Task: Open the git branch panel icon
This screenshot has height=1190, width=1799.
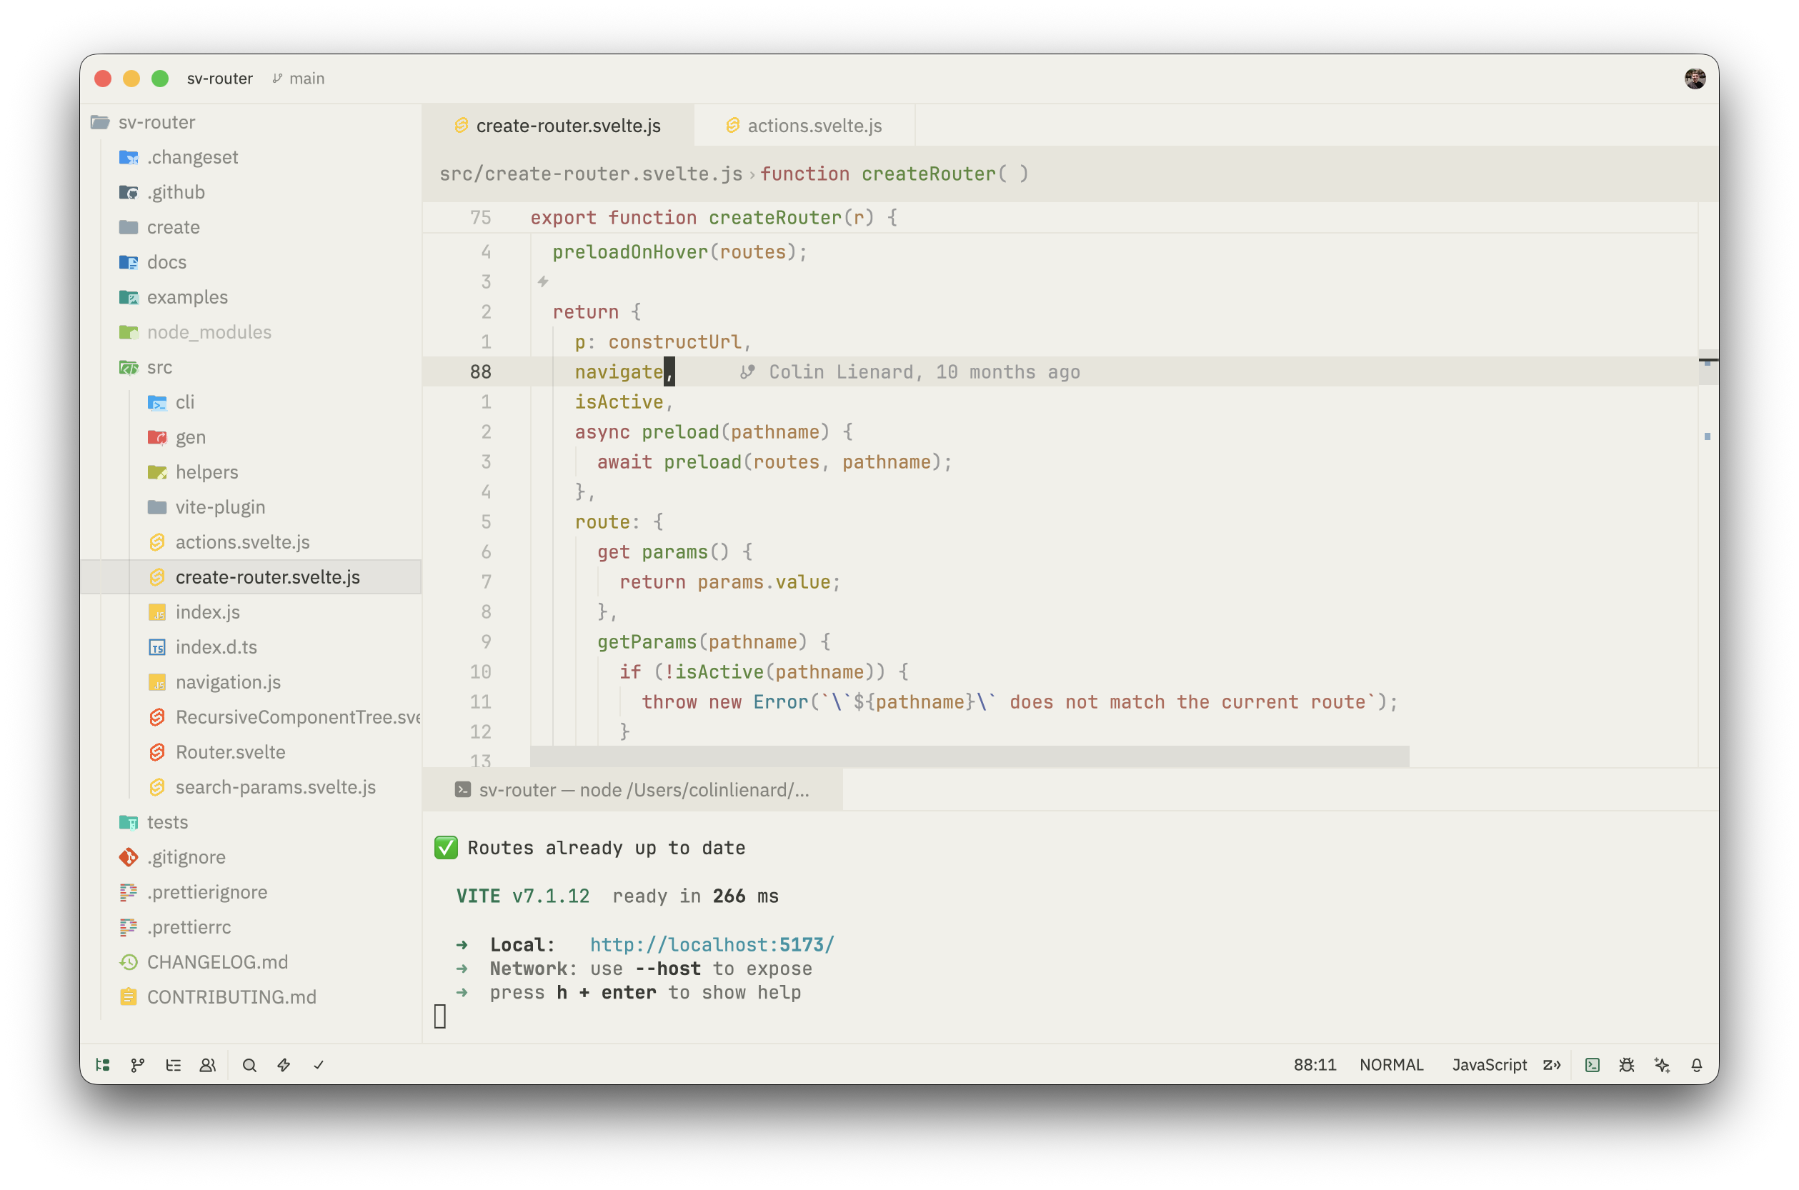Action: 137,1065
